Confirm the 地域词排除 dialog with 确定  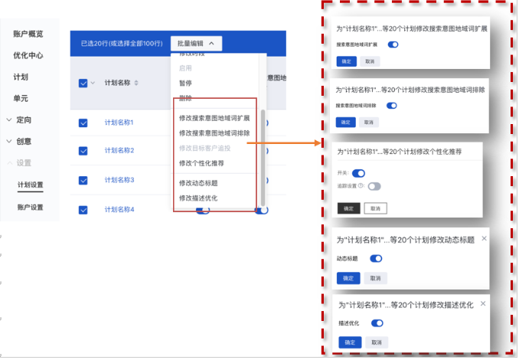(345, 123)
